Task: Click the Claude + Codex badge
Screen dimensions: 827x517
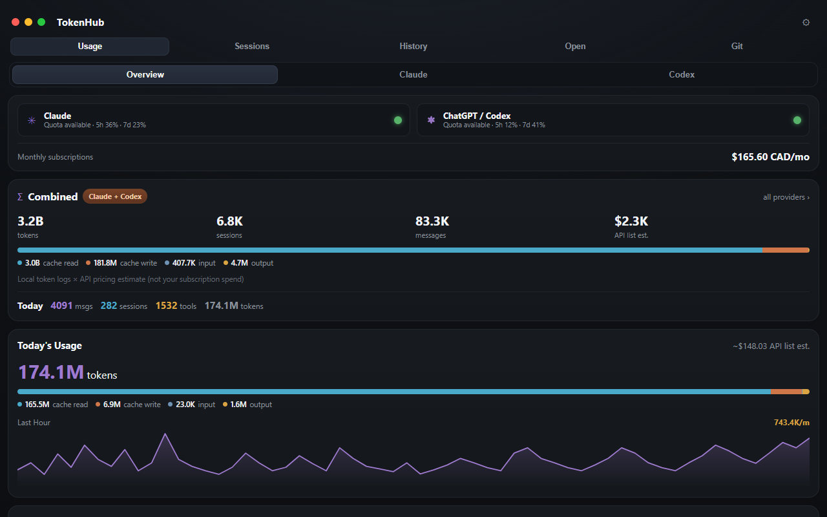Action: coord(115,196)
